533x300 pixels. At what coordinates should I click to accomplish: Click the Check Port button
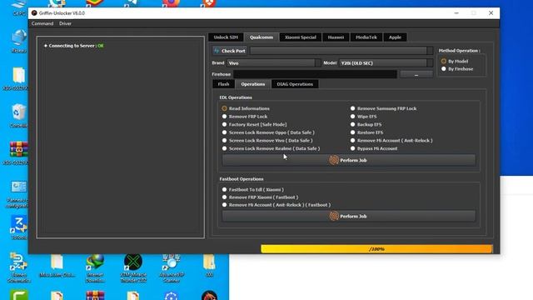230,51
